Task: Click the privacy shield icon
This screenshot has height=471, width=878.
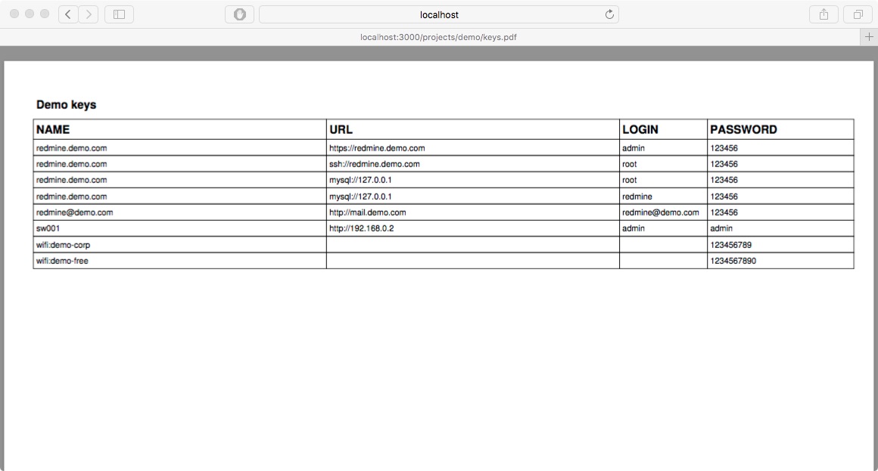Action: (240, 14)
